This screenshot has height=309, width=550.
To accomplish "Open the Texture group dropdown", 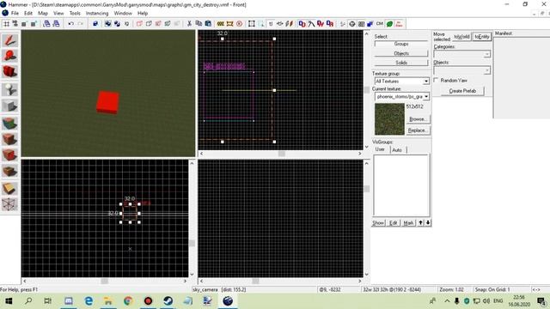I will [402, 82].
